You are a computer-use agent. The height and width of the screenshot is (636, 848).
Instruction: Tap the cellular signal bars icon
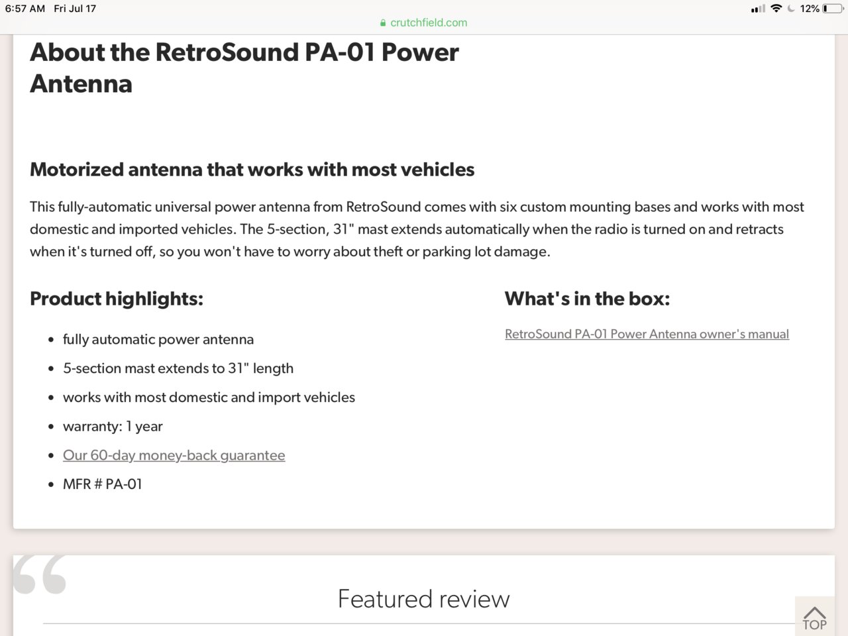click(758, 9)
